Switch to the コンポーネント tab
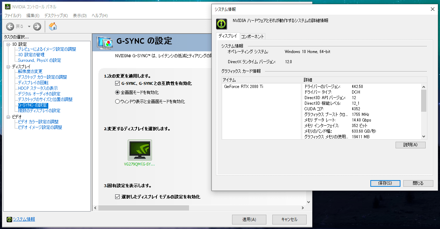This screenshot has width=440, height=229. pyautogui.click(x=252, y=36)
